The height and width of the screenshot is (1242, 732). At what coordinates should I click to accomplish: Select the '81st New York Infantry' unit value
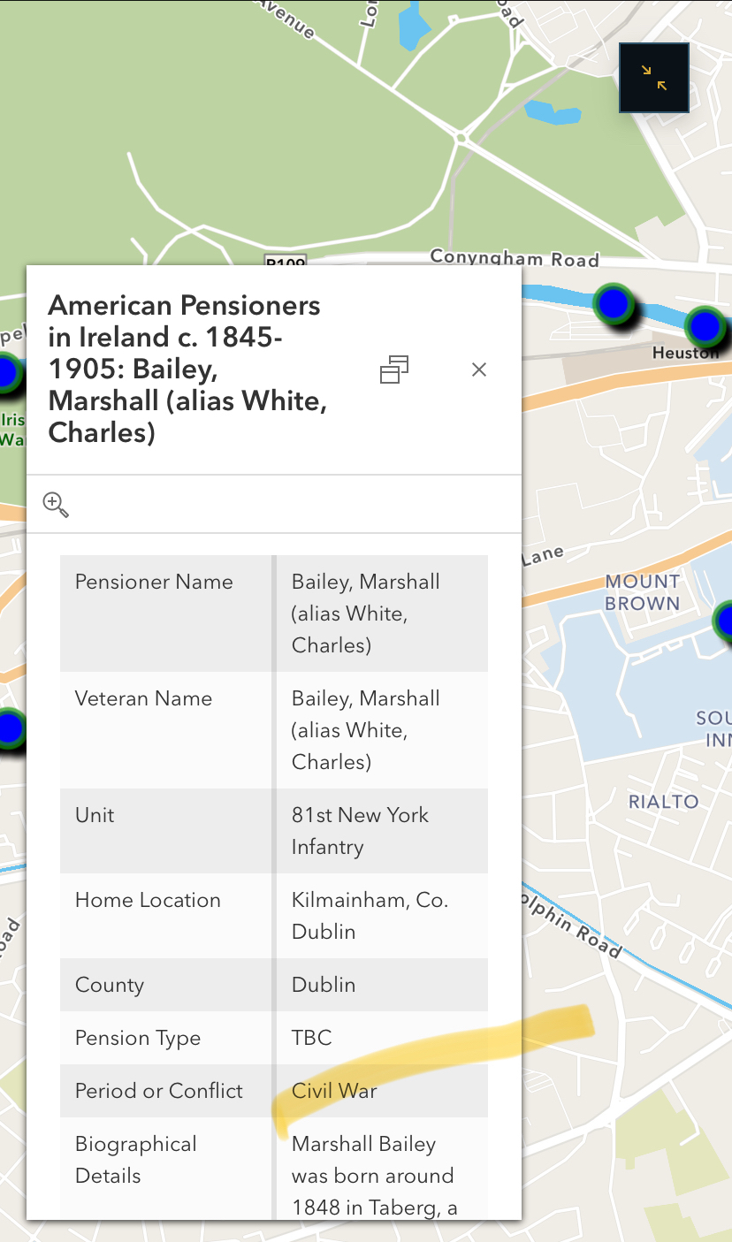pos(360,830)
